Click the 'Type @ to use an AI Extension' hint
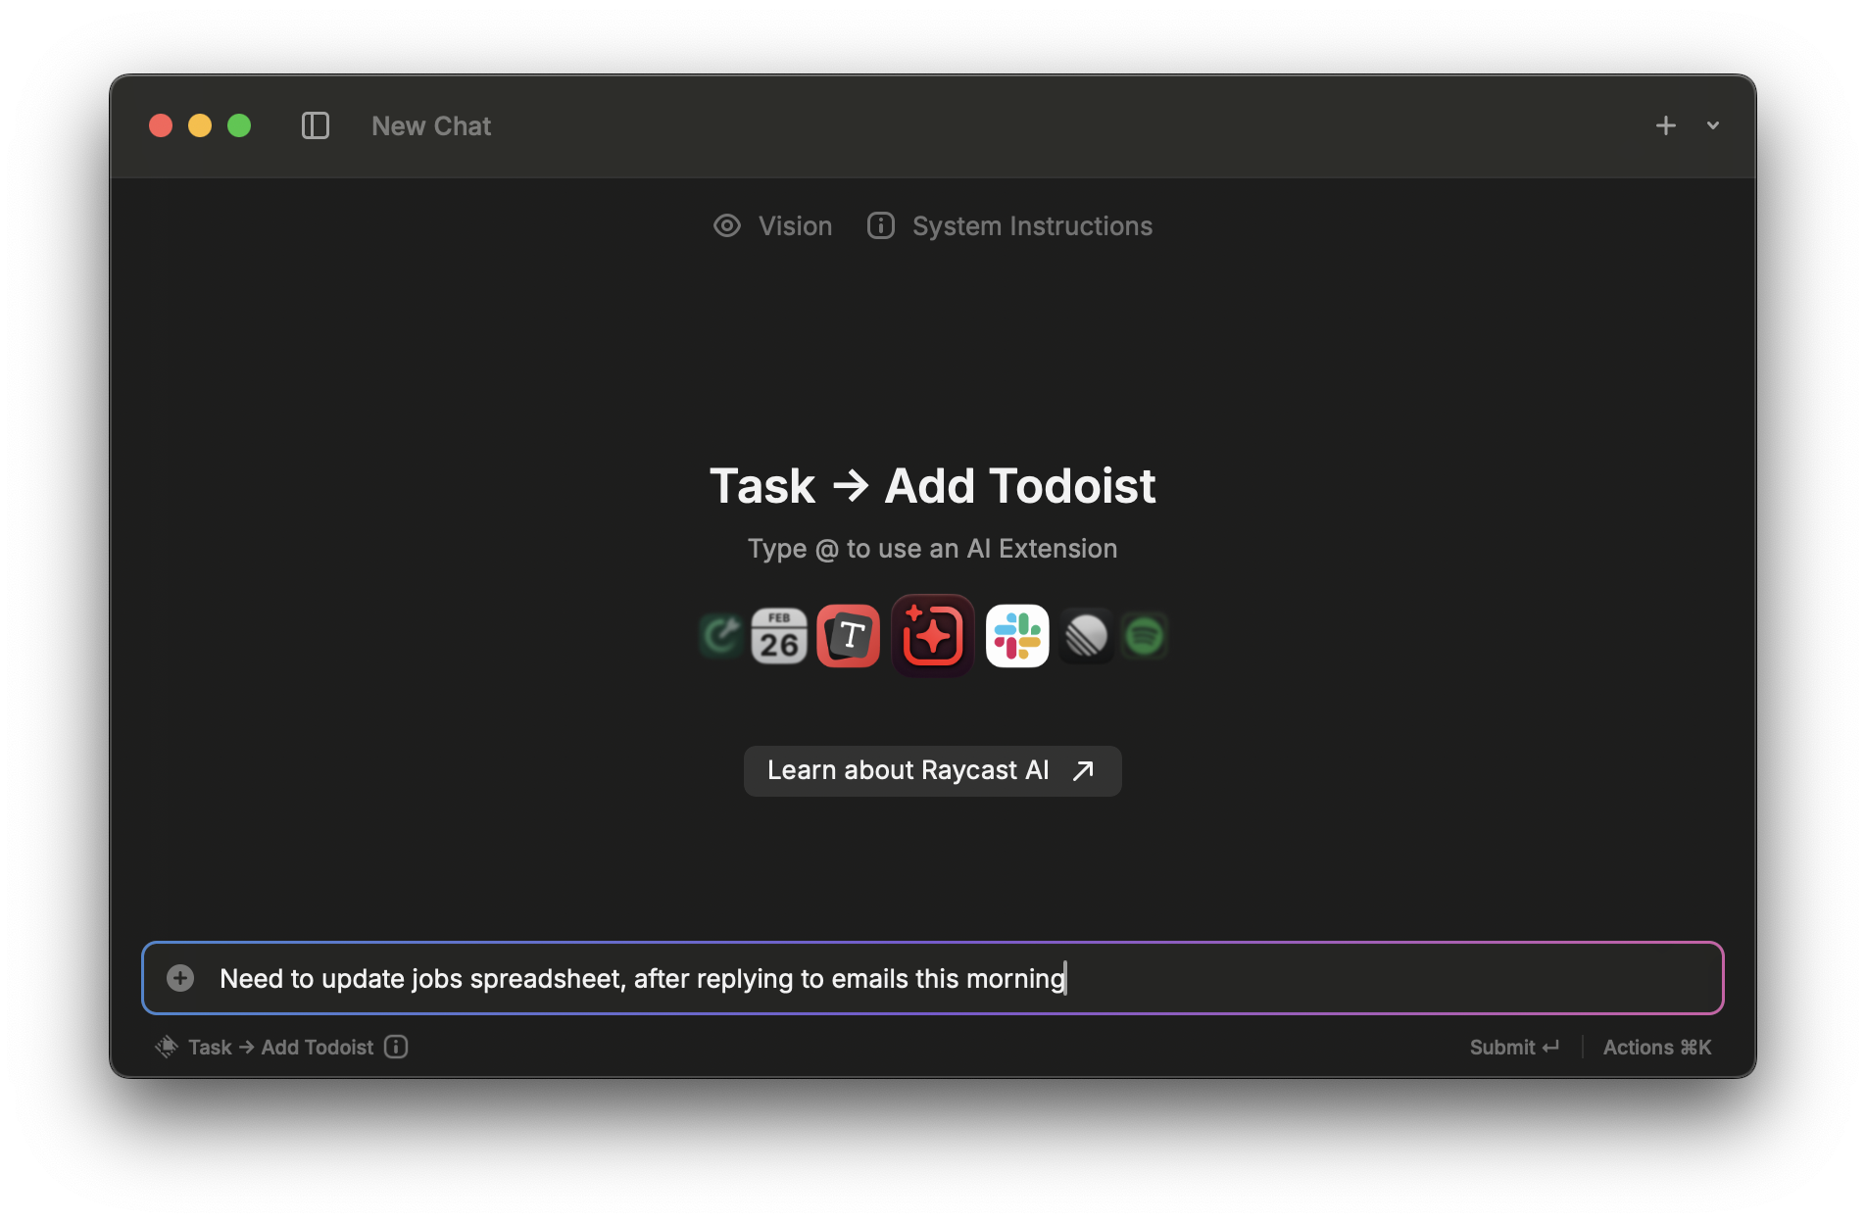1866x1223 pixels. (933, 549)
